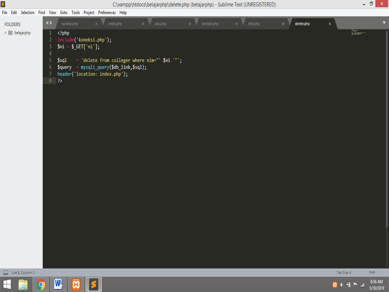Open Microsoft Word from the taskbar
Screen dimensions: 389x292
coord(58,284)
